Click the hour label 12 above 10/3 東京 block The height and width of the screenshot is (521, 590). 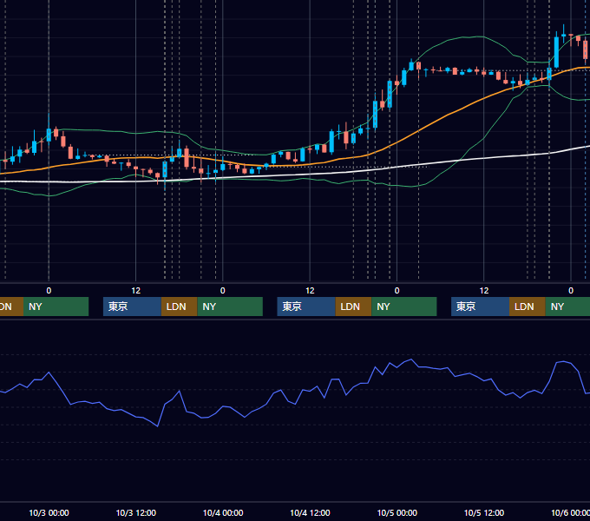136,291
